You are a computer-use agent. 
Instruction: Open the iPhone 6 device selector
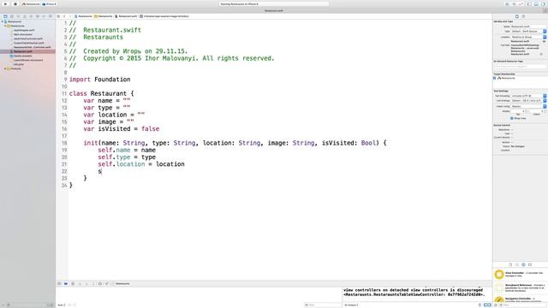pyautogui.click(x=50, y=3)
